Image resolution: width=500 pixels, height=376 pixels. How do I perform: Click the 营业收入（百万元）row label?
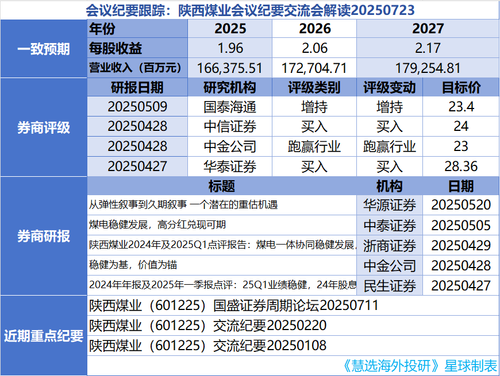(x=137, y=68)
